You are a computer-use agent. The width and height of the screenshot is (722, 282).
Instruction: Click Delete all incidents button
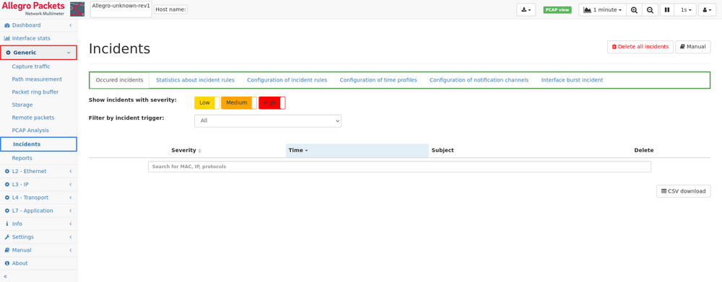click(x=640, y=47)
